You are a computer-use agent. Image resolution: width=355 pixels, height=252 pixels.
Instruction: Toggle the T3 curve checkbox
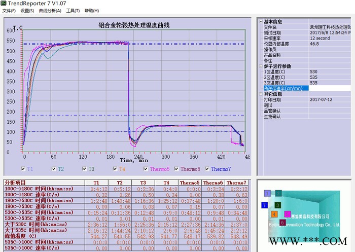(84, 169)
